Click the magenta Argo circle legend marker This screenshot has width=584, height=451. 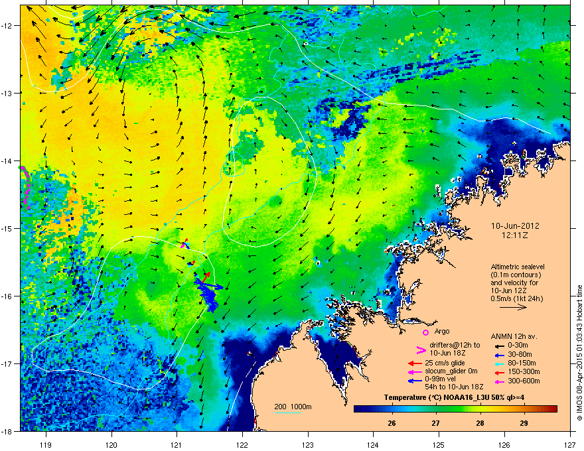point(425,332)
